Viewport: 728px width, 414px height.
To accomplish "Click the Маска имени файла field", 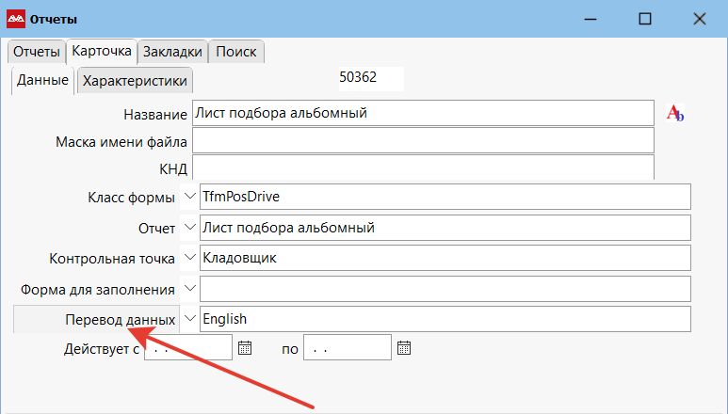I will coord(421,141).
